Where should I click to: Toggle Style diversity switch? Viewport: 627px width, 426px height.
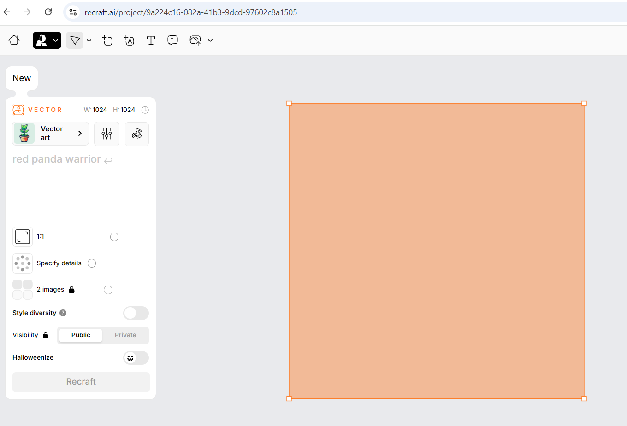136,313
